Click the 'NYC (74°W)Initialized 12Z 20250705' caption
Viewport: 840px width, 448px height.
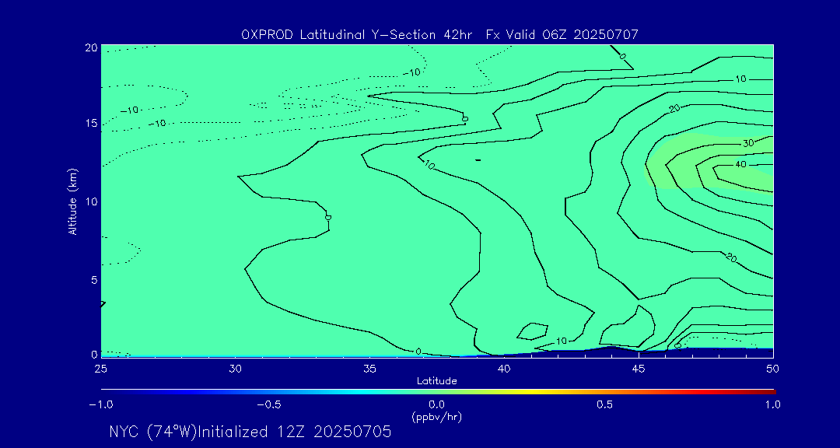tap(250, 432)
